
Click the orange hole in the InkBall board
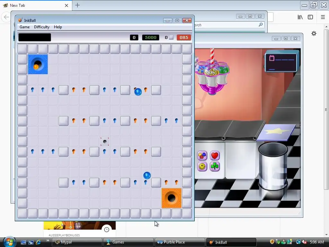(x=172, y=198)
